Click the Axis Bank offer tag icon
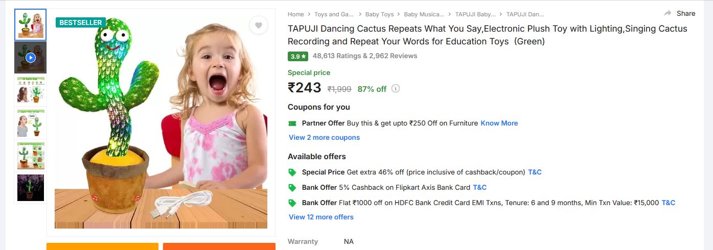 click(292, 188)
